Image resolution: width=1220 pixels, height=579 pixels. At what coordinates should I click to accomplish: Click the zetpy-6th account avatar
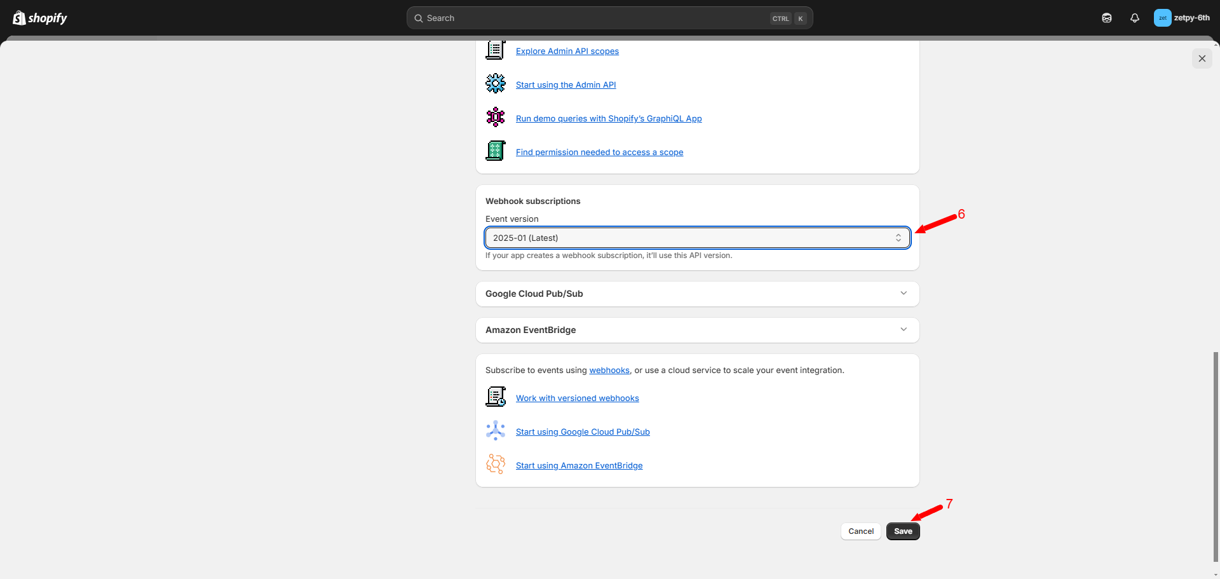(1162, 18)
